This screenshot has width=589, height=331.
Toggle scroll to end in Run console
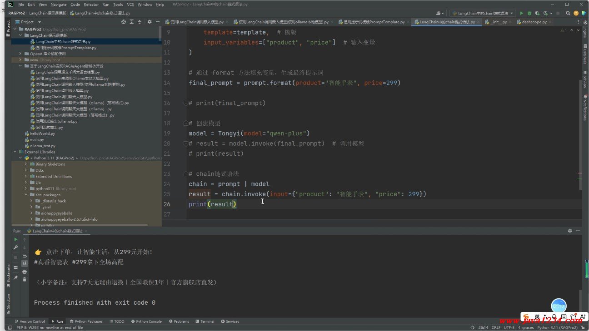click(x=25, y=263)
